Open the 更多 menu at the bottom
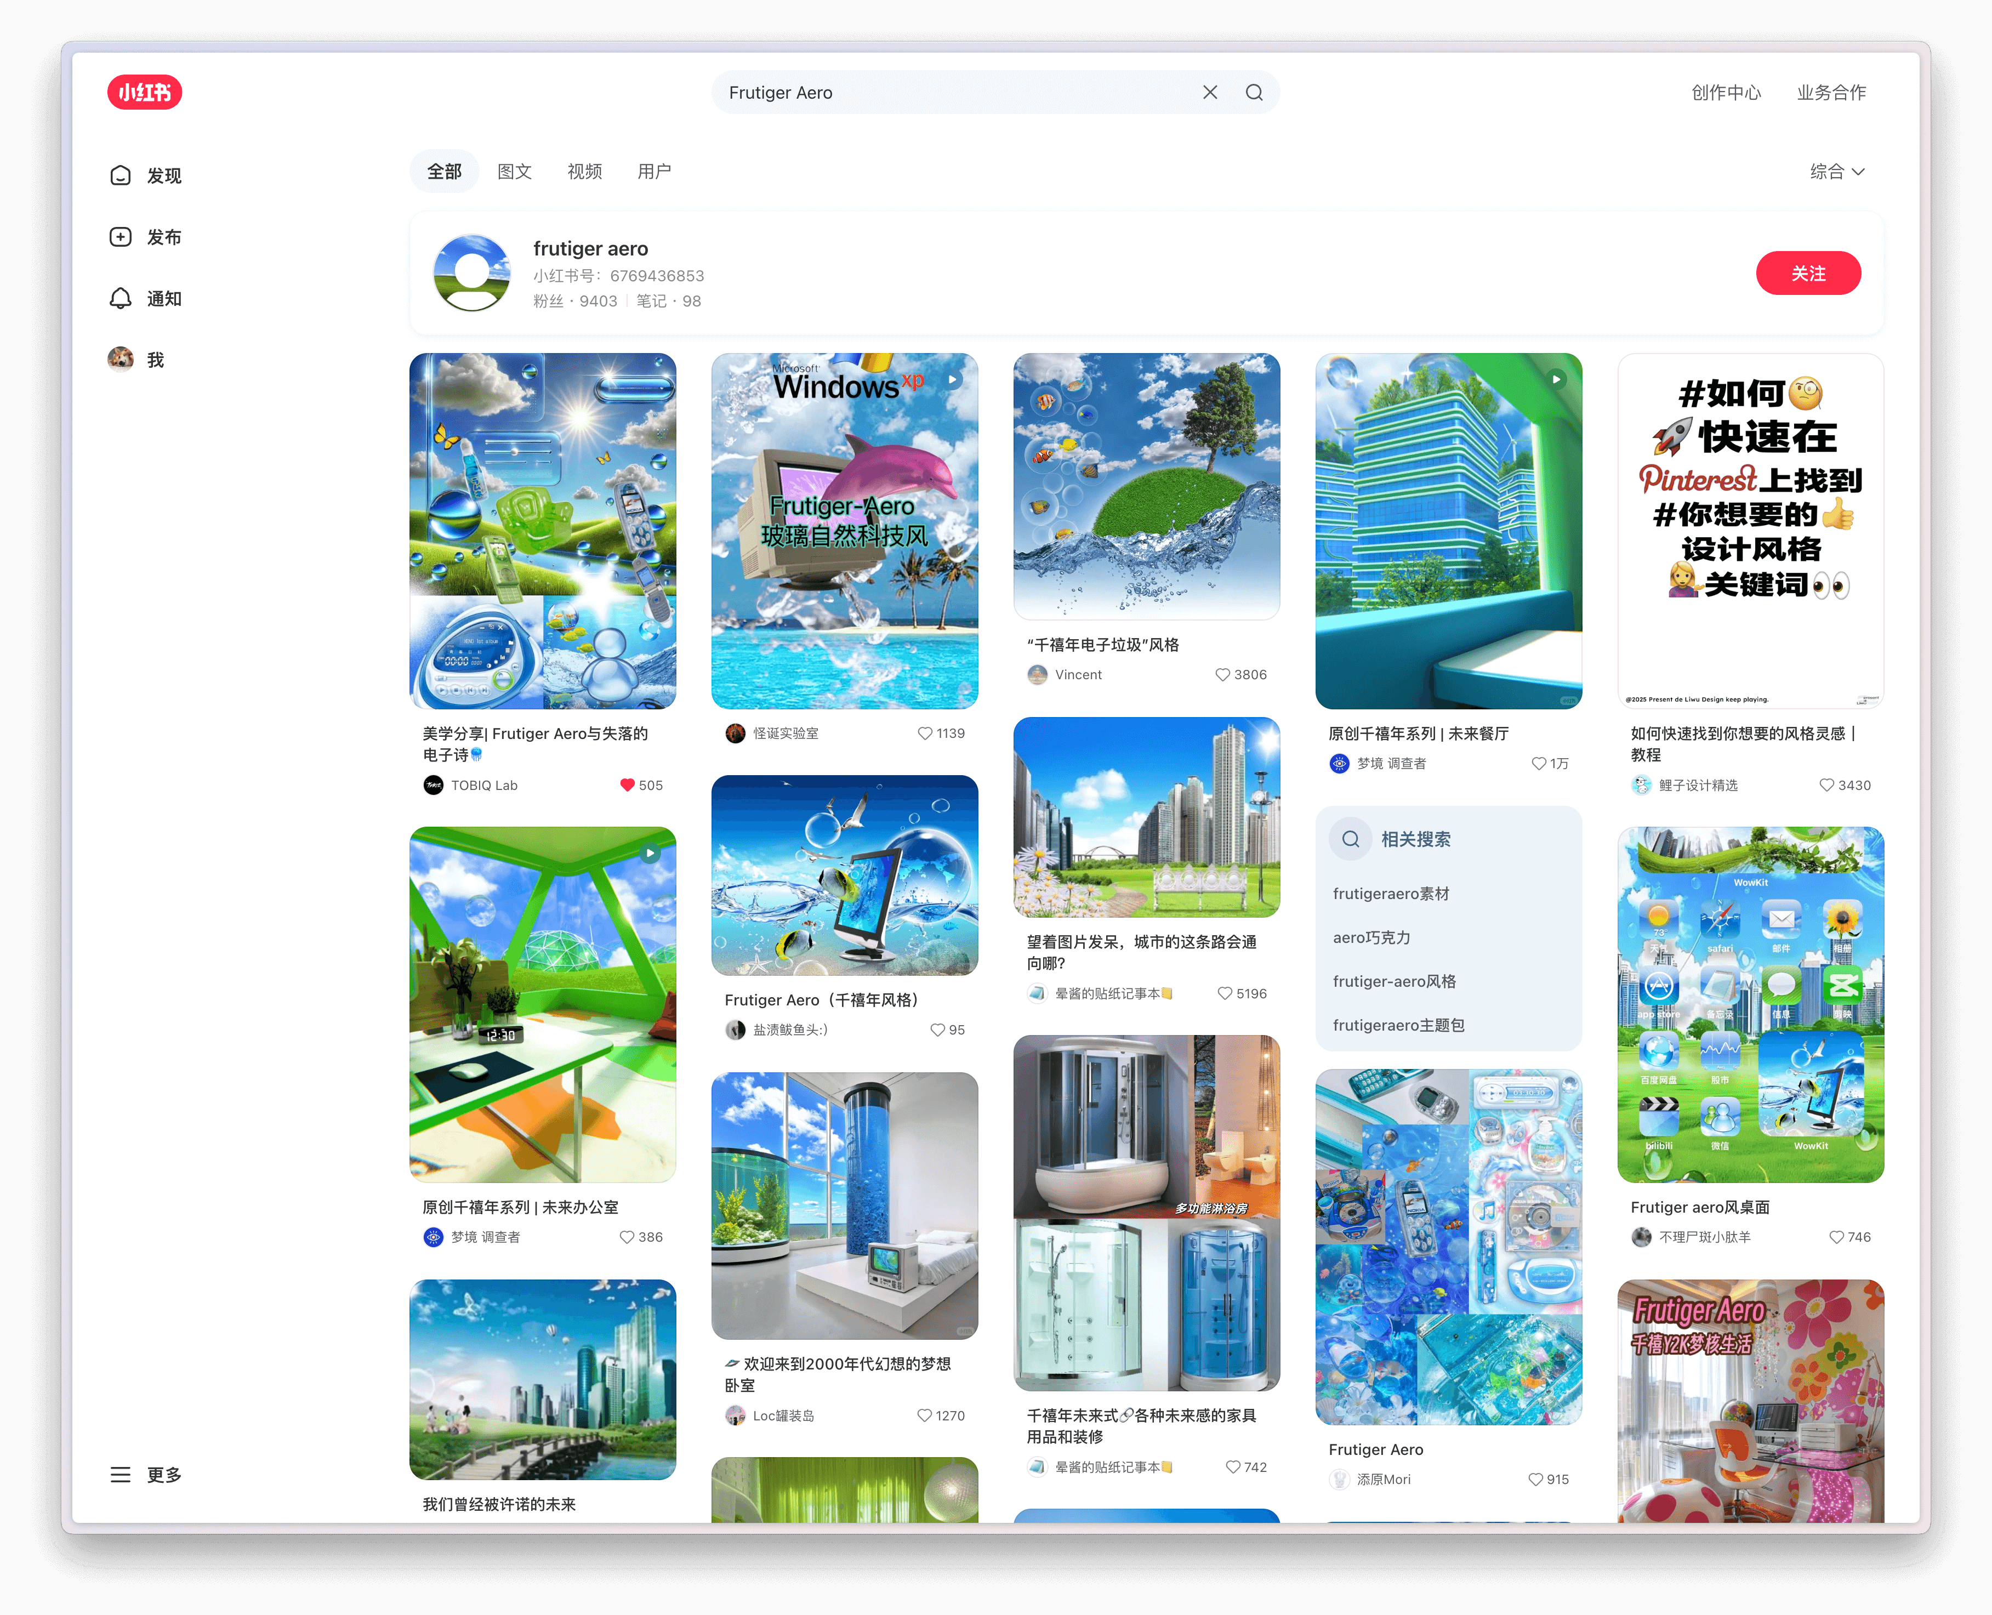 point(146,1475)
